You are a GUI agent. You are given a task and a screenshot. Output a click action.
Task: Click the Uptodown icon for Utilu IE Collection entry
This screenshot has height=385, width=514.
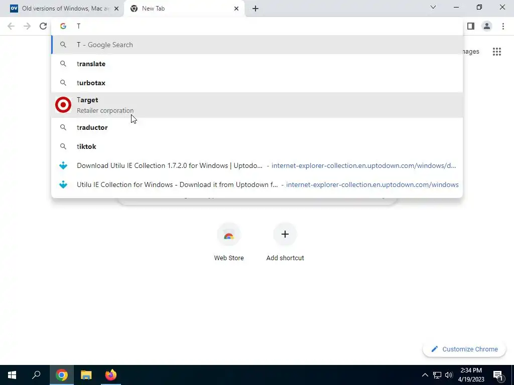click(x=63, y=184)
